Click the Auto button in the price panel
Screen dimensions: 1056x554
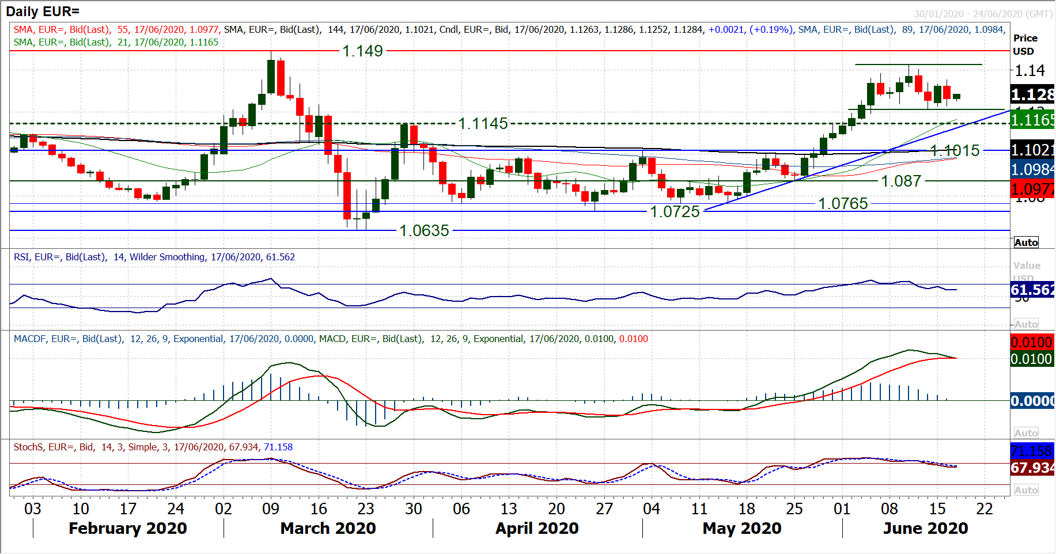tap(1026, 242)
